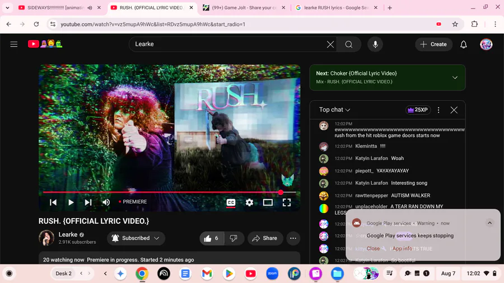Go to the YouTube home logo
The width and height of the screenshot is (504, 283).
(x=45, y=44)
